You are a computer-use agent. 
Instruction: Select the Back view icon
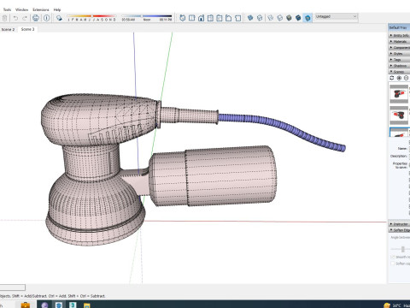[x=220, y=18]
